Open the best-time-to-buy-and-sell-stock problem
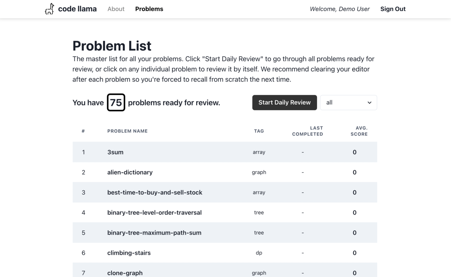Screen dimensions: 451x277 pyautogui.click(x=155, y=193)
